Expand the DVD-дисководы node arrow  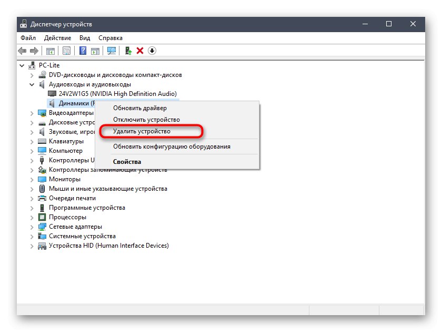[x=32, y=75]
